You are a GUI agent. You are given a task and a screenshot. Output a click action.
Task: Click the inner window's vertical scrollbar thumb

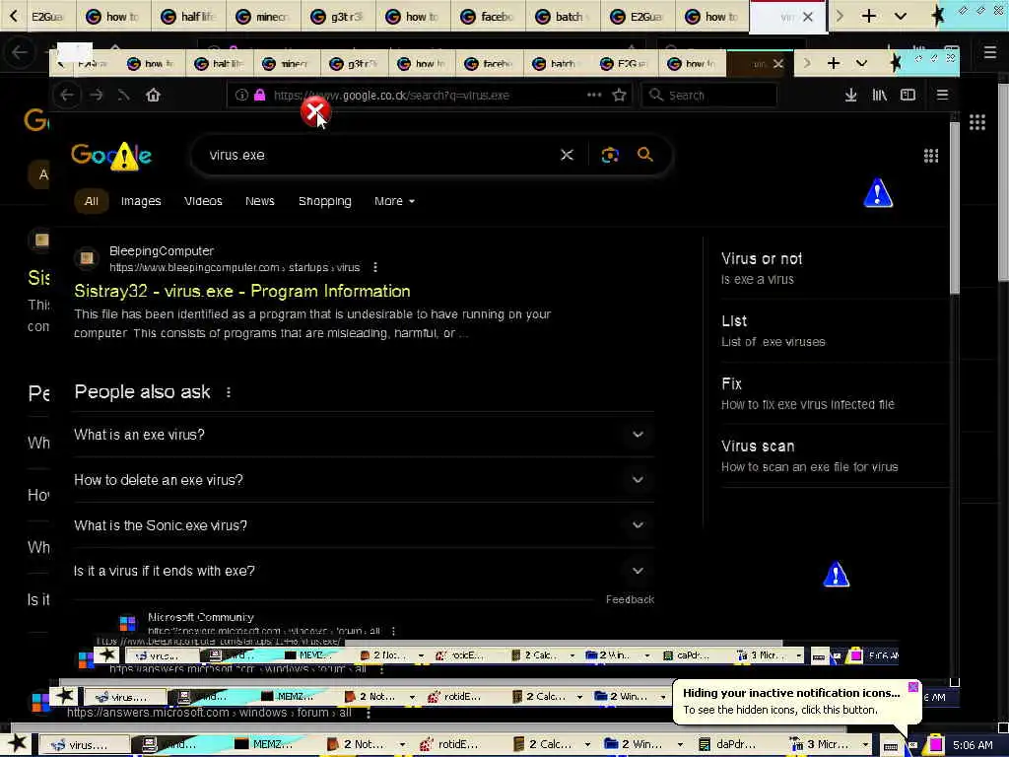(x=954, y=207)
